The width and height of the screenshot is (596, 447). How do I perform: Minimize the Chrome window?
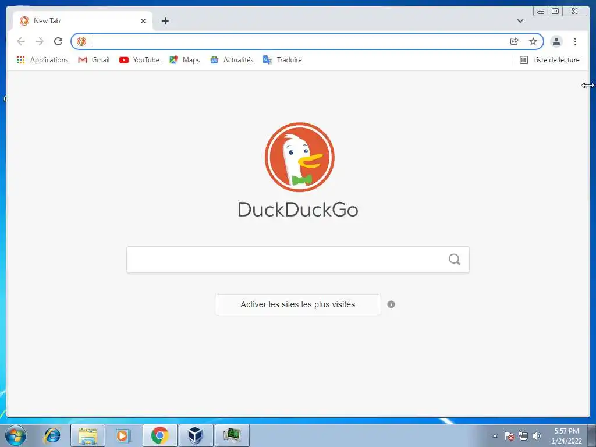[x=541, y=12]
